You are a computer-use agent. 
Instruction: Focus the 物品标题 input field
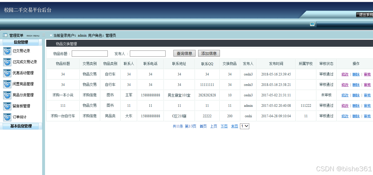tap(90, 54)
